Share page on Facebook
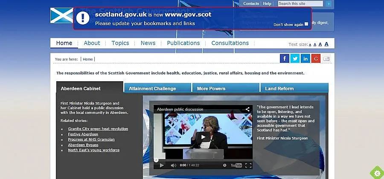384x179 pixels. click(x=285, y=59)
